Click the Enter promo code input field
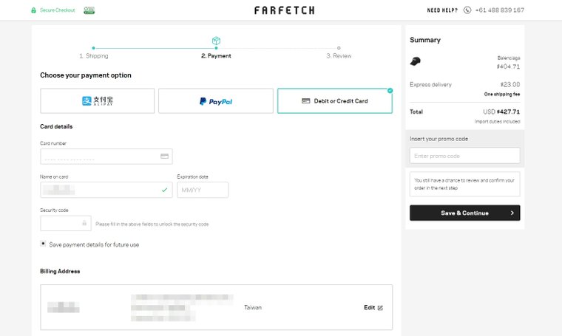The width and height of the screenshot is (562, 336). click(x=465, y=156)
